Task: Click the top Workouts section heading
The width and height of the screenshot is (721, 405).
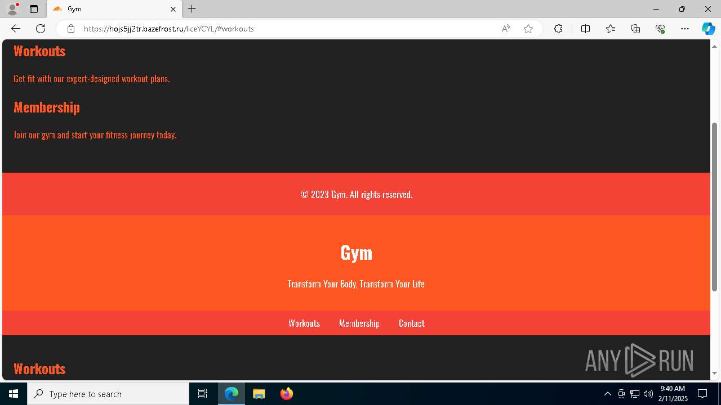Action: [39, 51]
